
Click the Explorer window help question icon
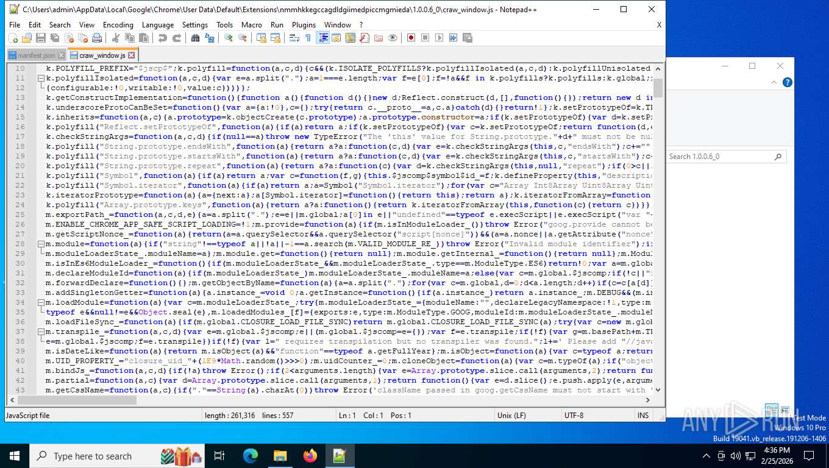click(788, 82)
